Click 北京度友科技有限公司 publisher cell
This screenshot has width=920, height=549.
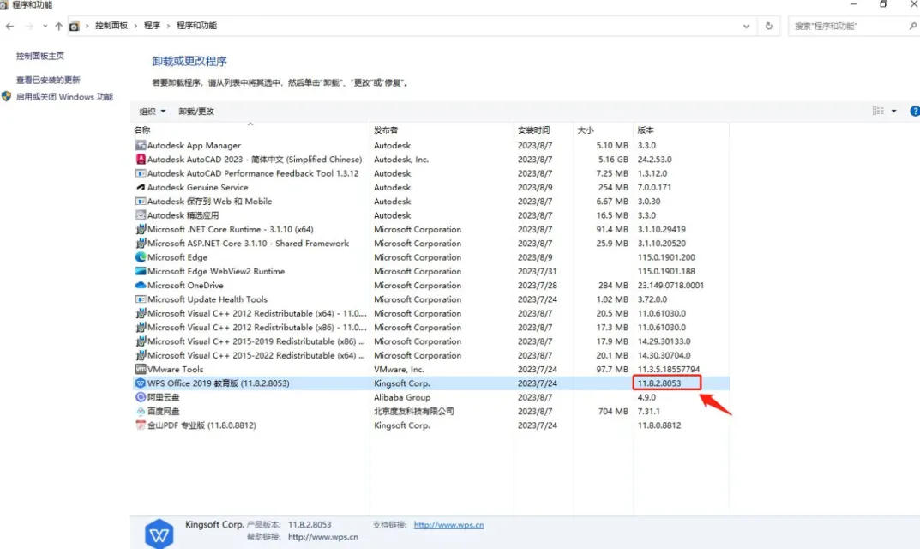pyautogui.click(x=413, y=412)
